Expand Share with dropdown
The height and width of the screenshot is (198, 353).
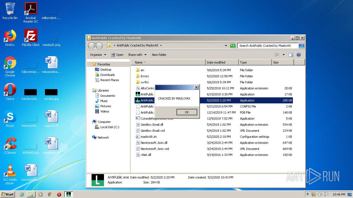click(x=137, y=55)
